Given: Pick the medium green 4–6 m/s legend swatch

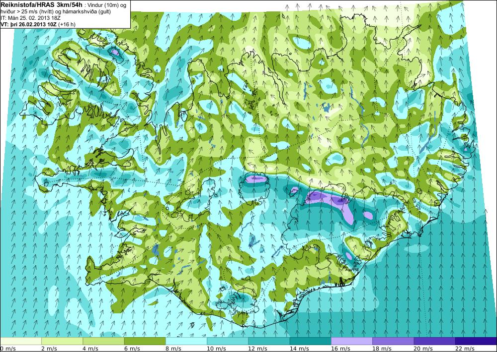Looking at the screenshot, I should [x=103, y=341].
